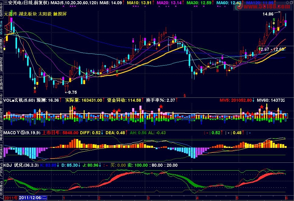
Task: Click the 湖北板块 sector link
Action: pyautogui.click(x=28, y=14)
